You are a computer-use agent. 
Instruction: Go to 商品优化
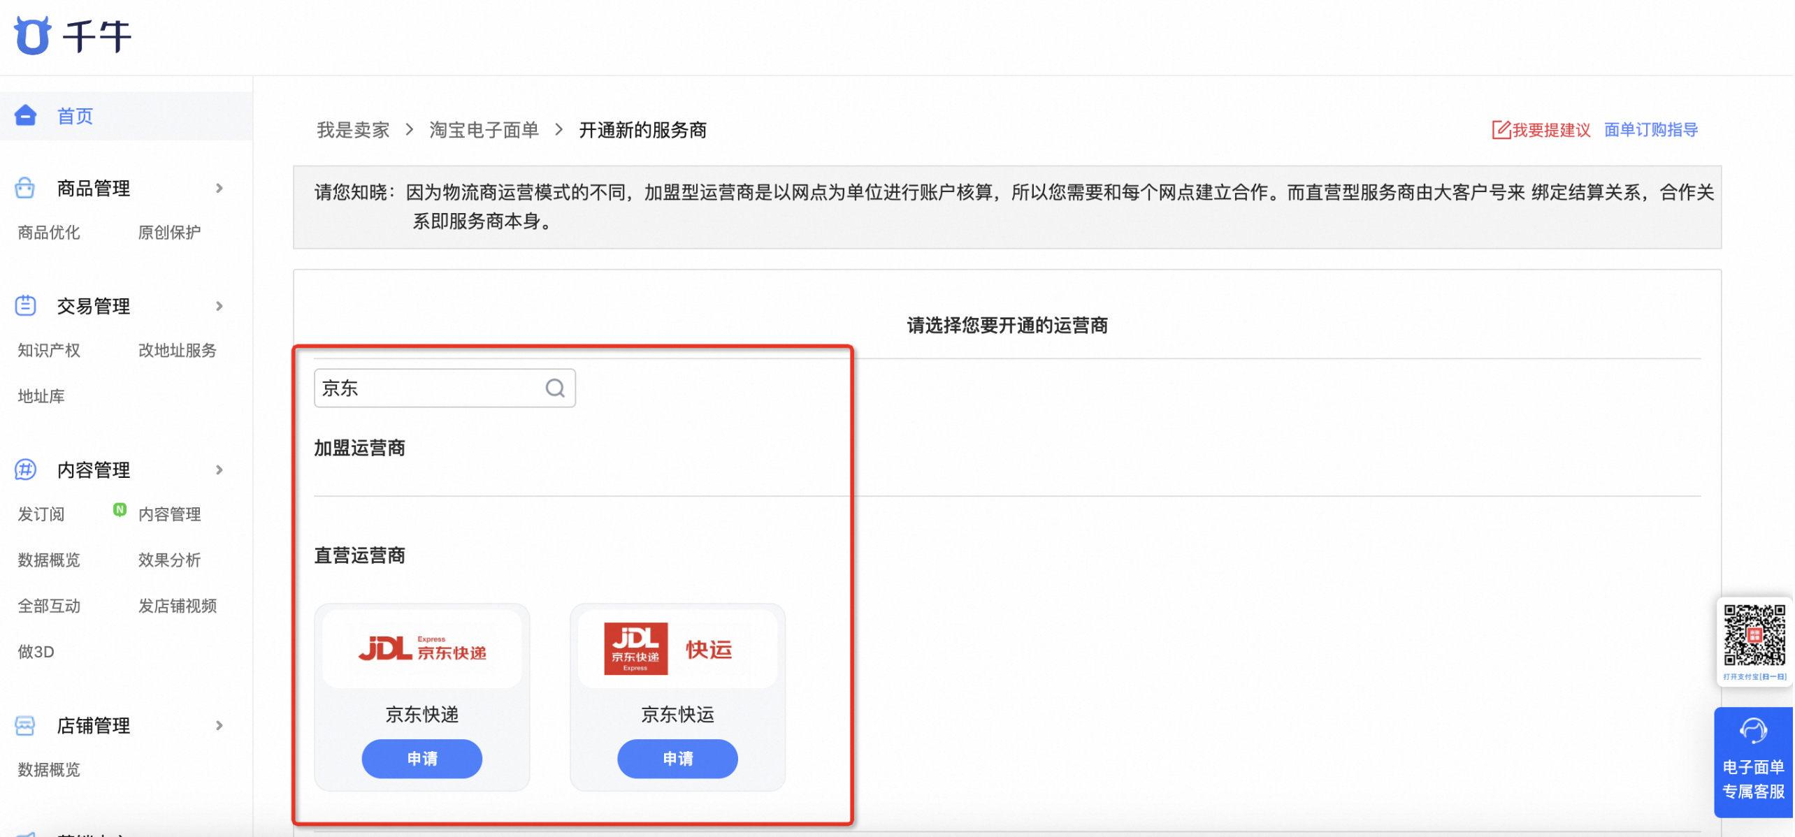pos(49,233)
